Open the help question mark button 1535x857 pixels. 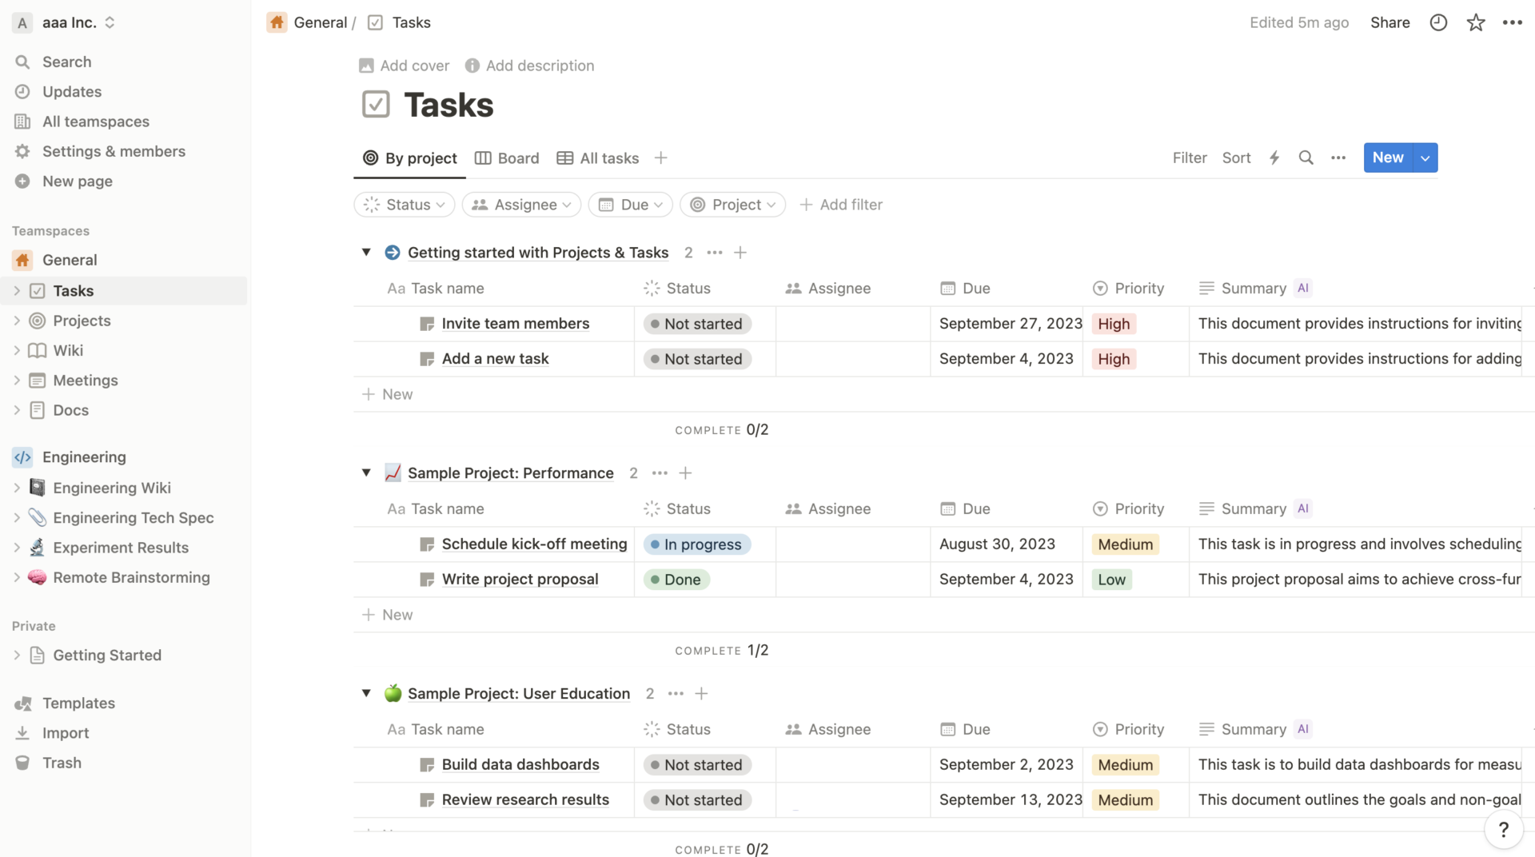1504,830
